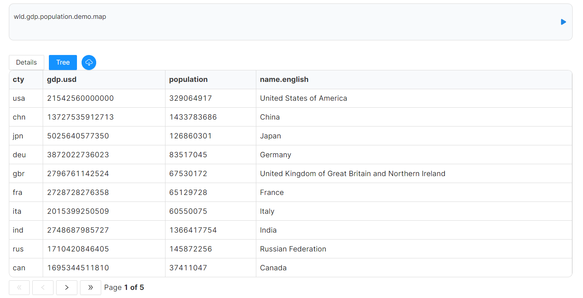Click GDP value 5025640577350
Viewport: 583px width, 298px height.
point(78,136)
